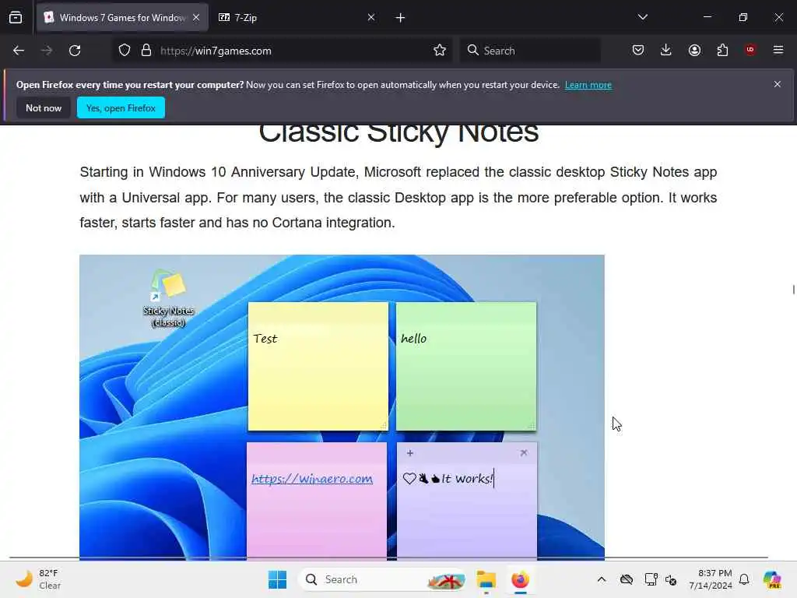This screenshot has height=598, width=797.
Task: Open the Firefox application menu
Action: [x=778, y=50]
